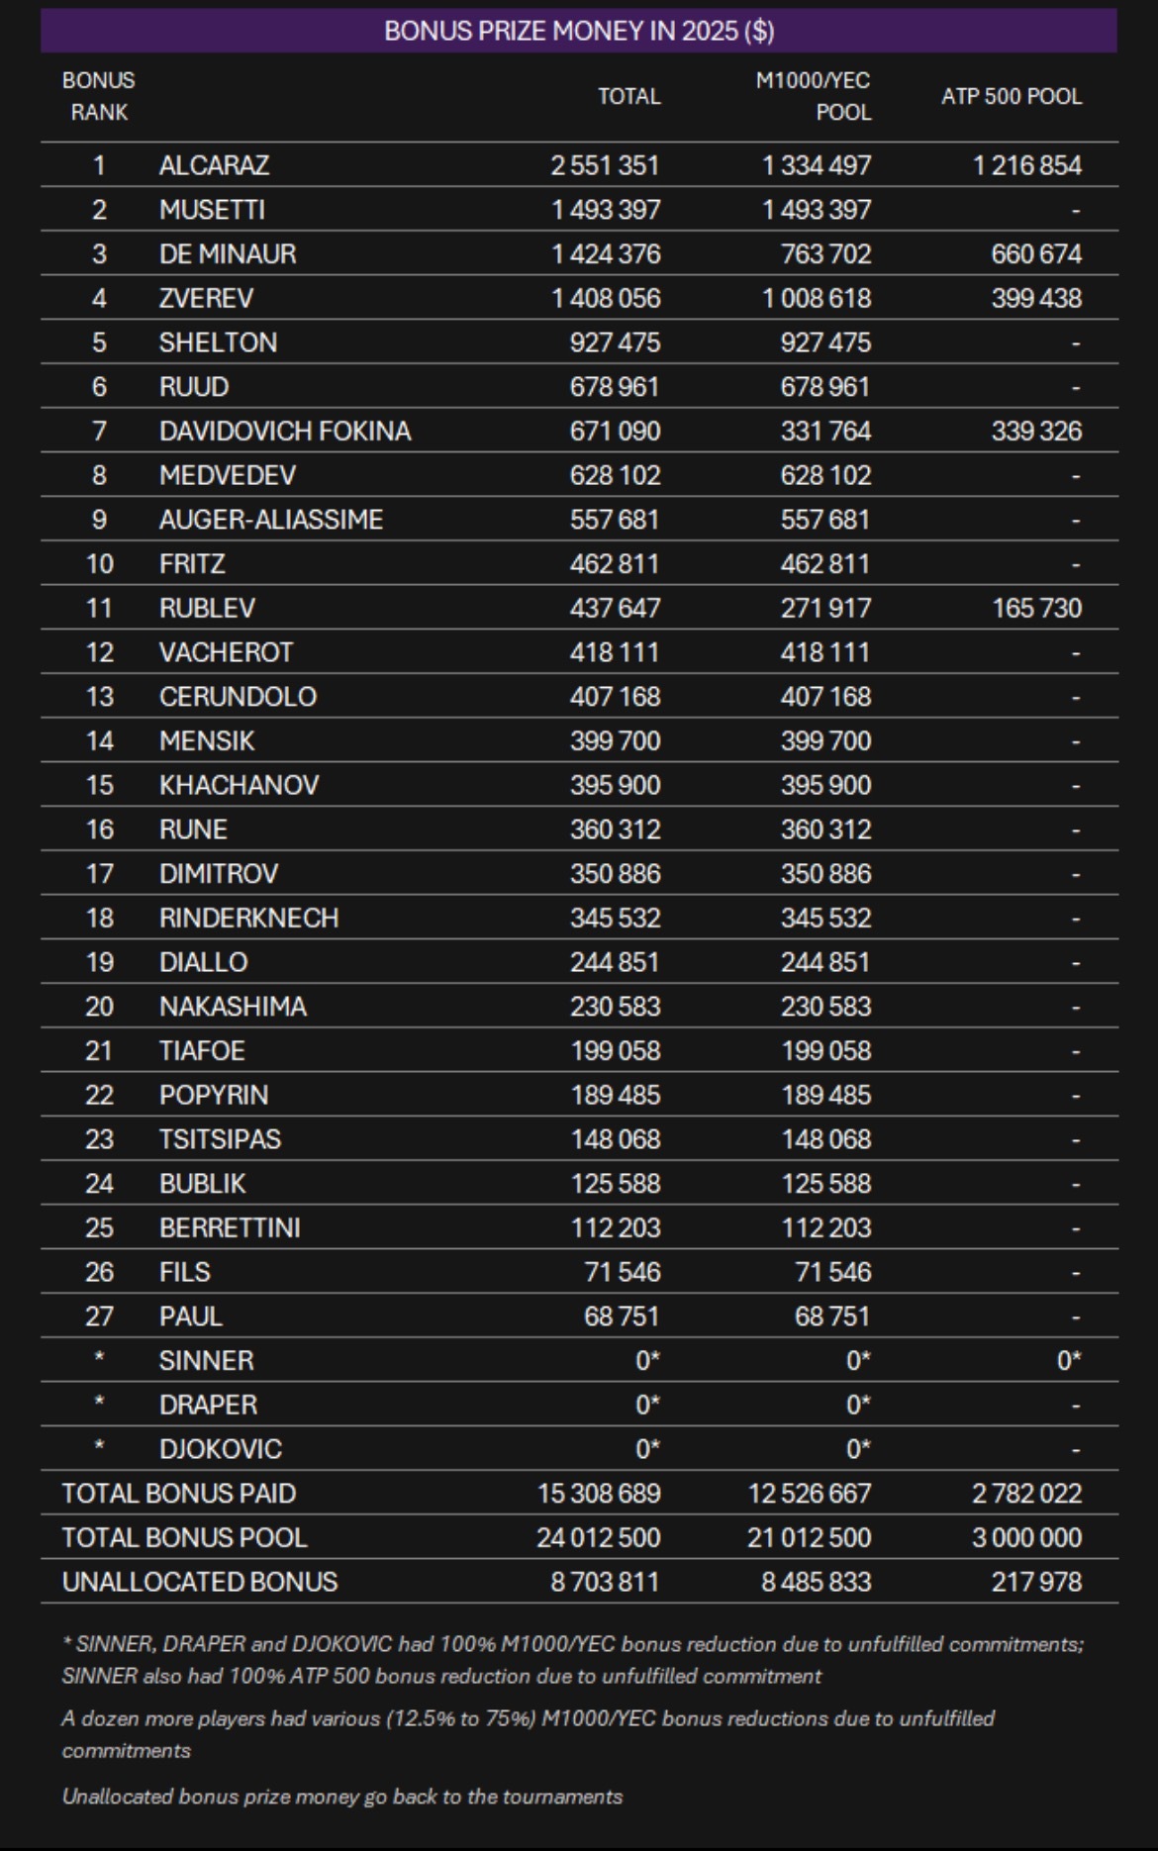Click the M1000/YEC POOL column header
Viewport: 1158px width, 1851px height.
pyautogui.click(x=814, y=96)
